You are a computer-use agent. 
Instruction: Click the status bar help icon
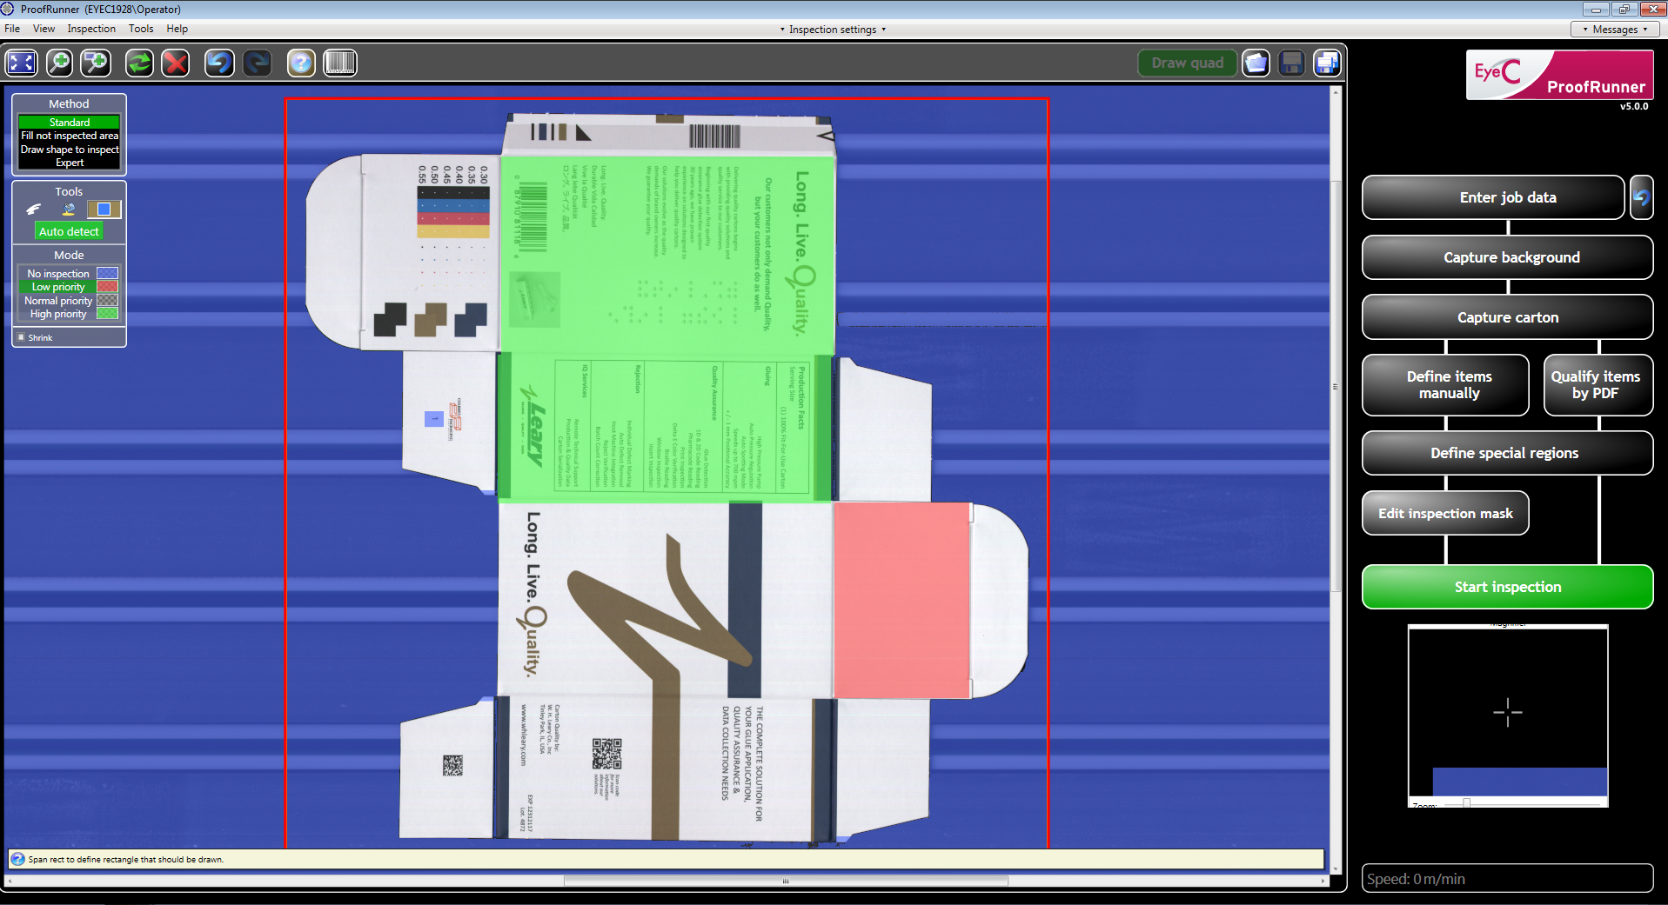[17, 859]
